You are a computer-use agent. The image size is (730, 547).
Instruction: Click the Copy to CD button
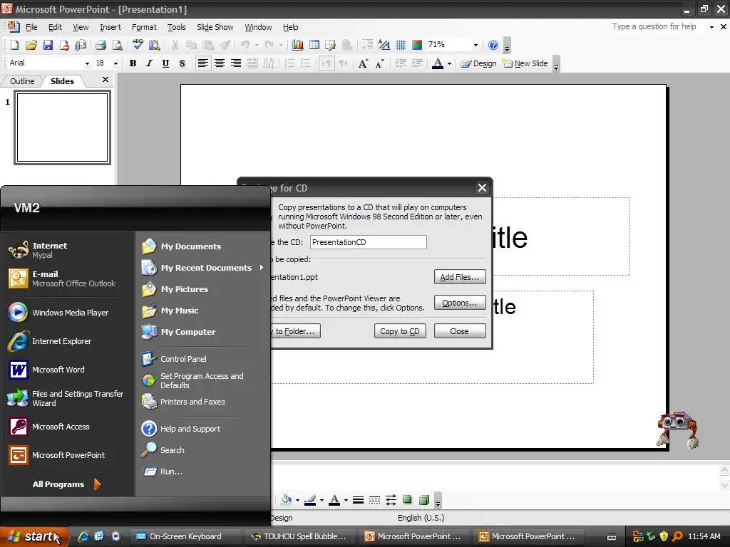400,330
